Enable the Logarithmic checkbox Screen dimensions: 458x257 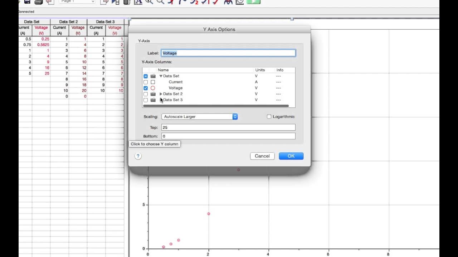click(269, 117)
